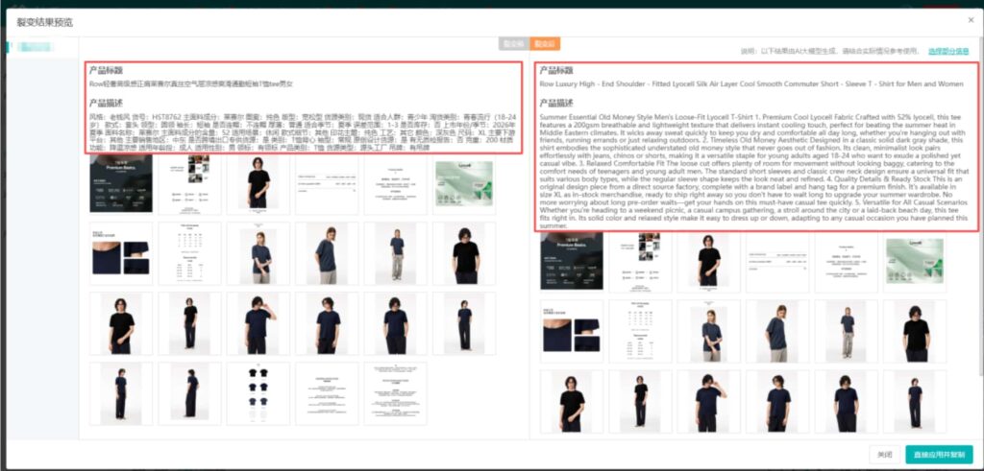The width and height of the screenshot is (984, 471).
Task: Click the English title starting 'Row Luxury High'
Action: [x=751, y=83]
